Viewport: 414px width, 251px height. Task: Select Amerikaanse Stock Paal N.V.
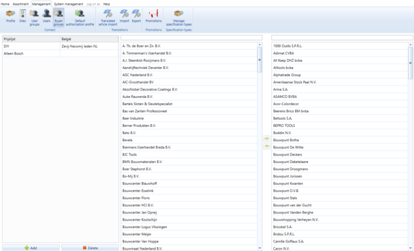click(x=340, y=82)
